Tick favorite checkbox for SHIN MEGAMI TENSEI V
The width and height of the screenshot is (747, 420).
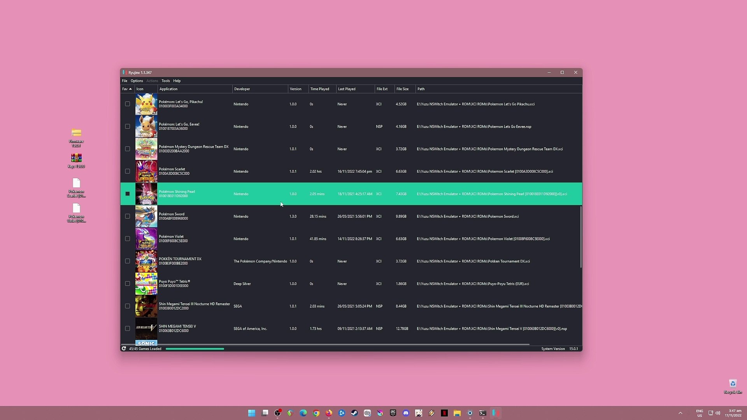click(127, 329)
